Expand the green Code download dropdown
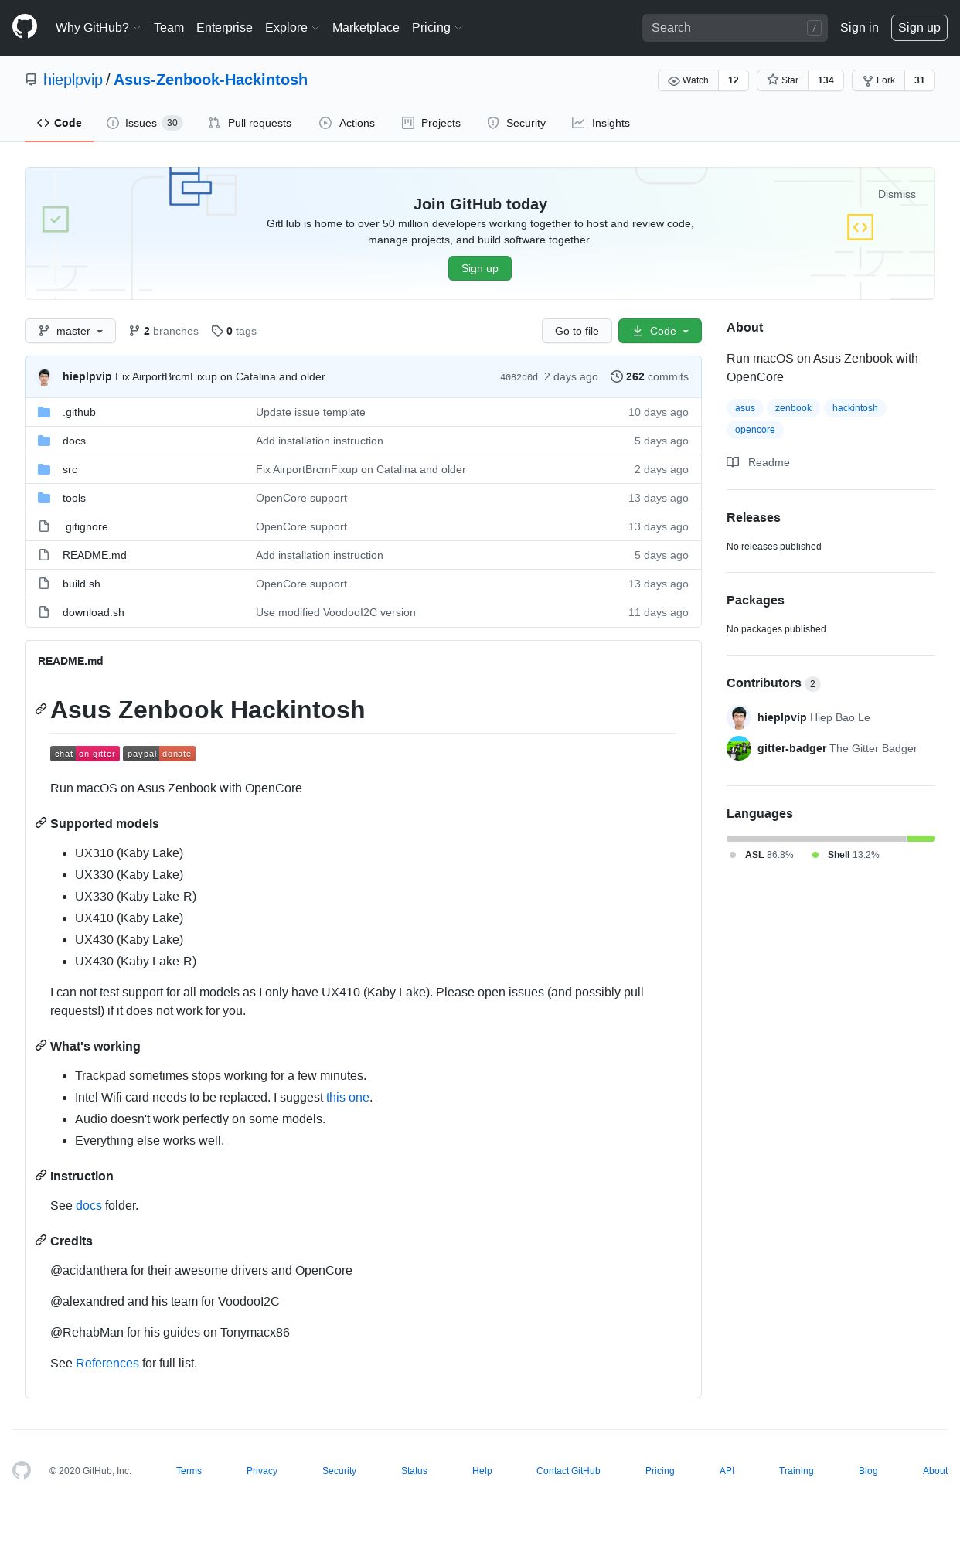 [660, 331]
